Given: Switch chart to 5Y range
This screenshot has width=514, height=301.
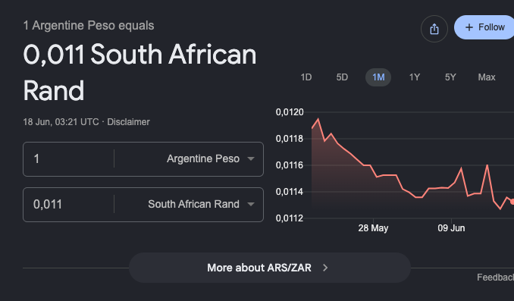Looking at the screenshot, I should click(x=450, y=77).
